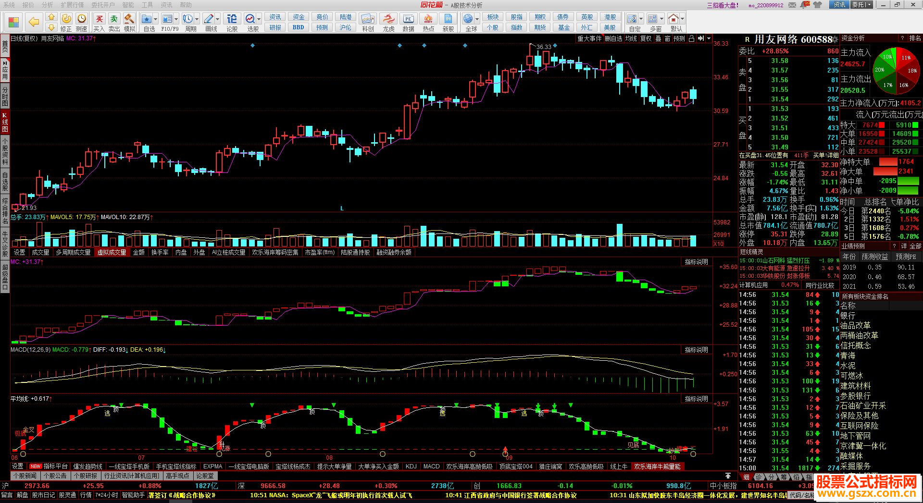
Task: Open the 系统 menu
Action: click(9, 5)
